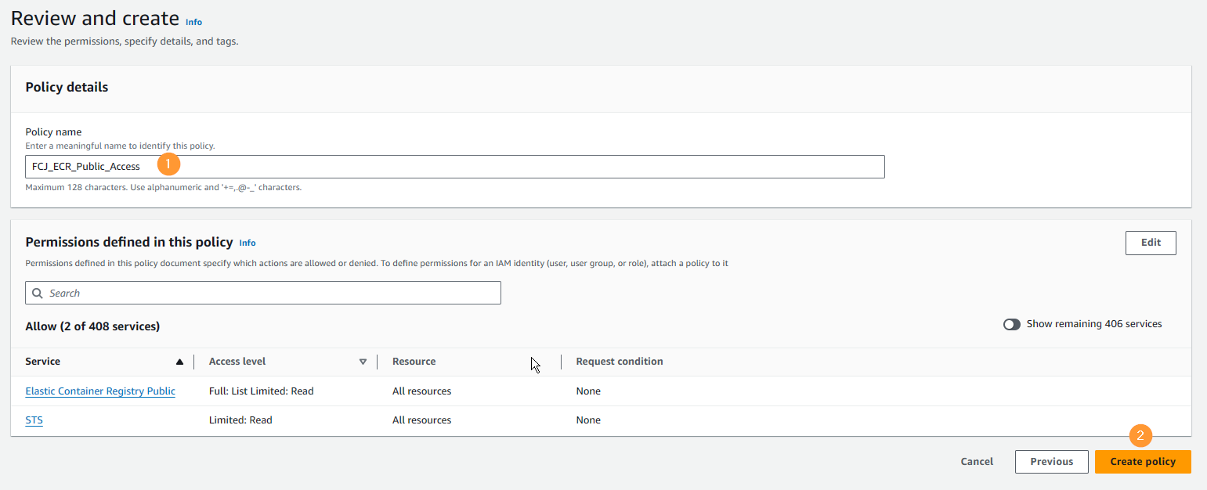
Task: Open Elastic Container Registry Public service link
Action: tap(100, 391)
